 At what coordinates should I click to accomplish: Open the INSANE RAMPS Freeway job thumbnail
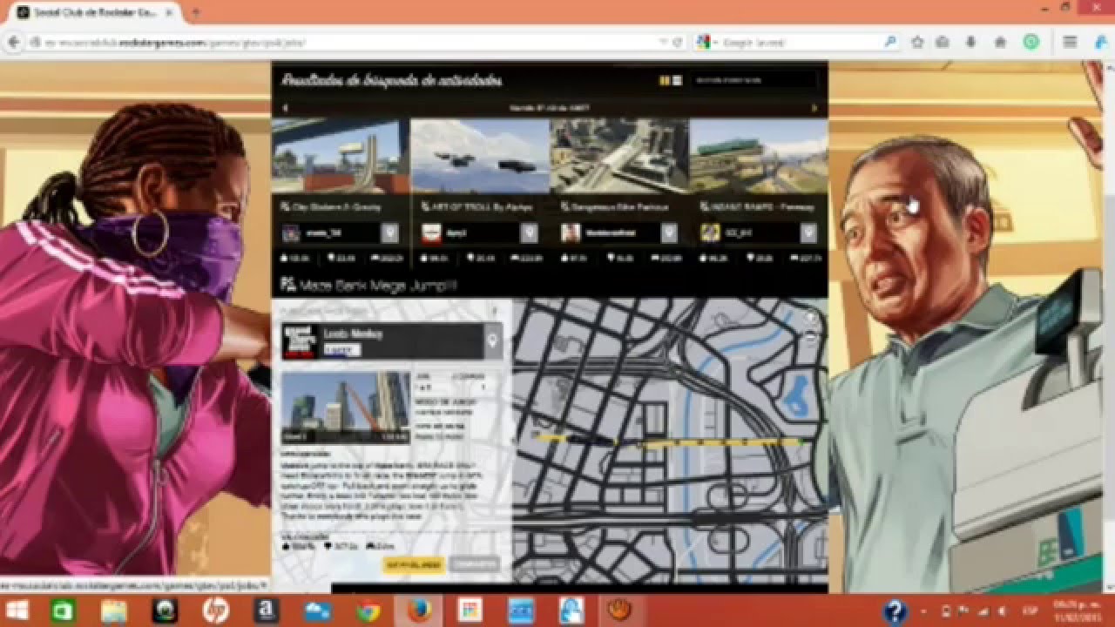758,157
